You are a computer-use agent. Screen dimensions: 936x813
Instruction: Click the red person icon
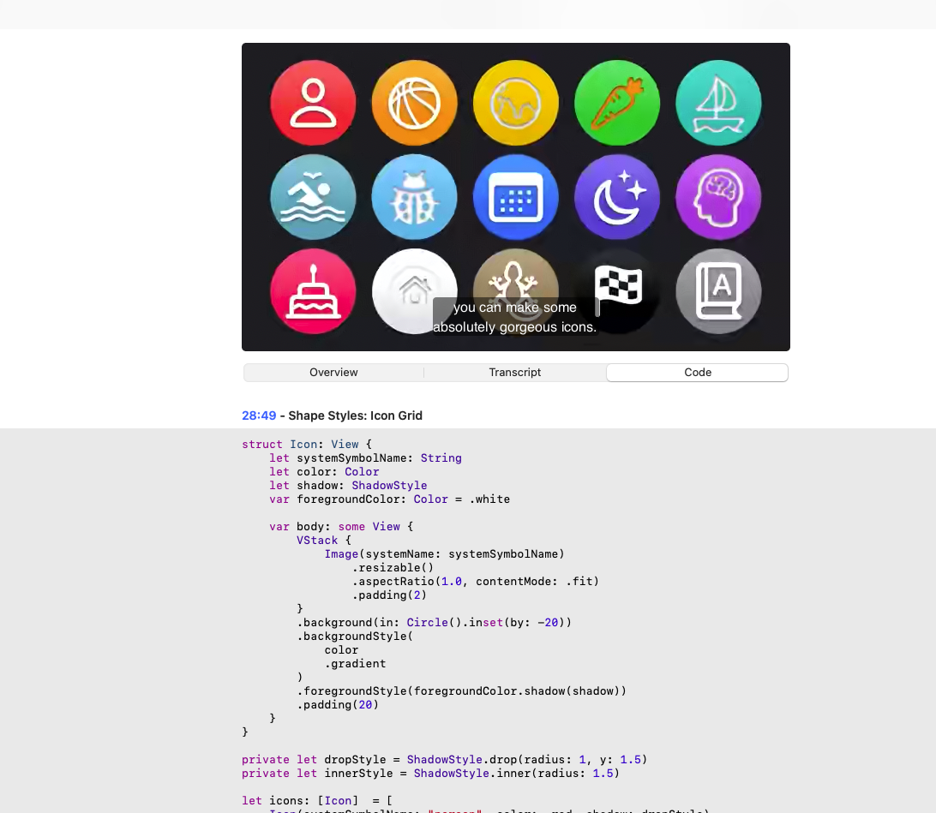point(313,103)
